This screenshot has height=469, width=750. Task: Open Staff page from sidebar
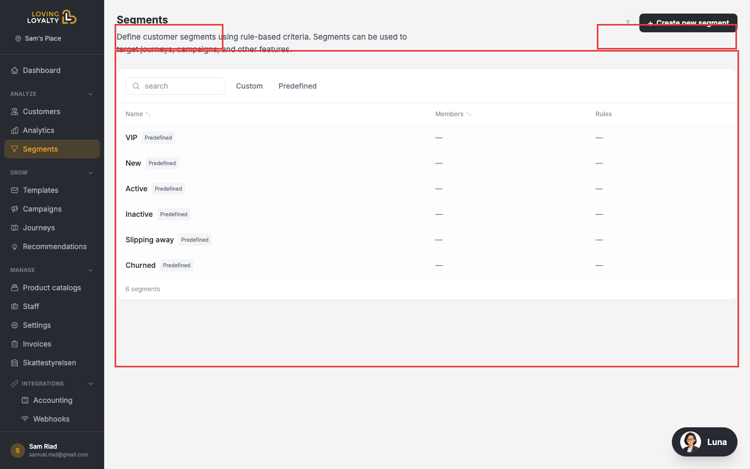52,306
